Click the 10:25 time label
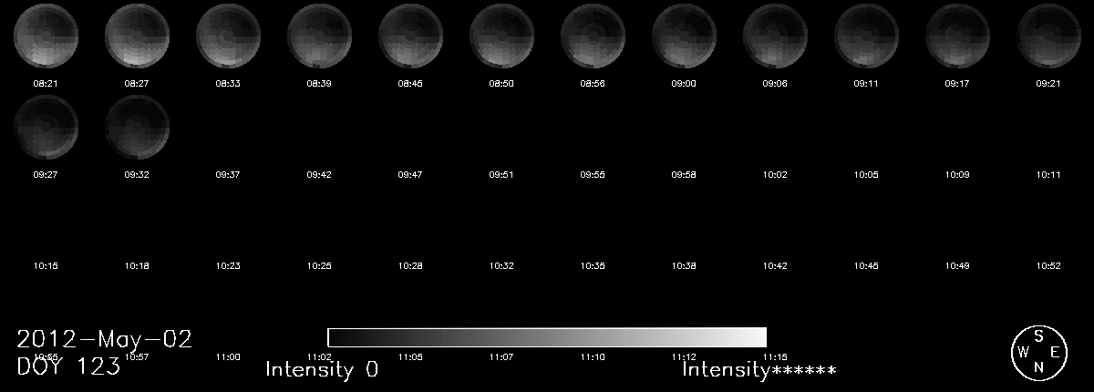The image size is (1094, 392). (x=319, y=265)
